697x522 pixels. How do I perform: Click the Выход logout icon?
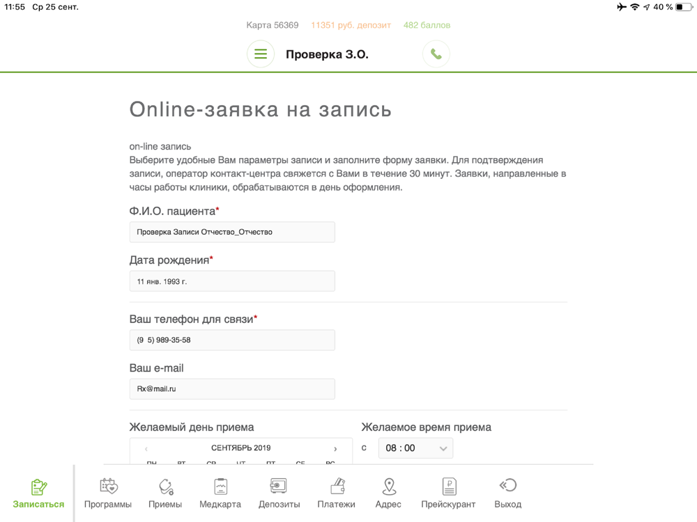tap(507, 485)
